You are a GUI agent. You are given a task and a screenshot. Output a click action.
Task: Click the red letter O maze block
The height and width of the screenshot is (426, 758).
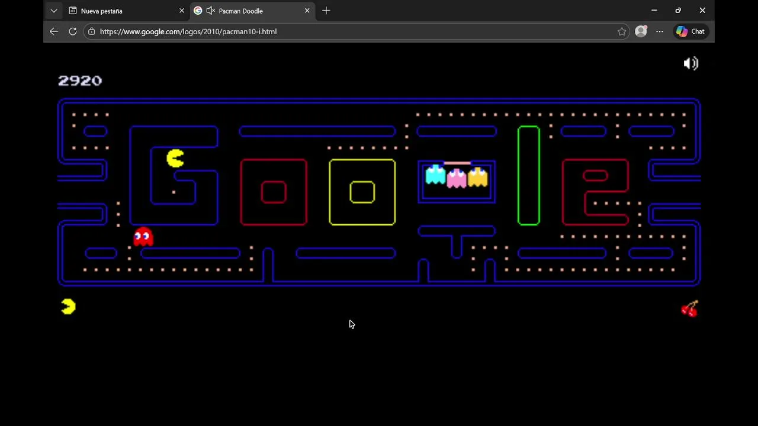click(x=274, y=192)
